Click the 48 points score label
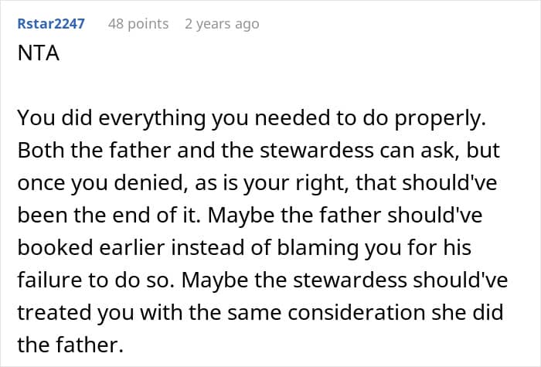 [138, 24]
